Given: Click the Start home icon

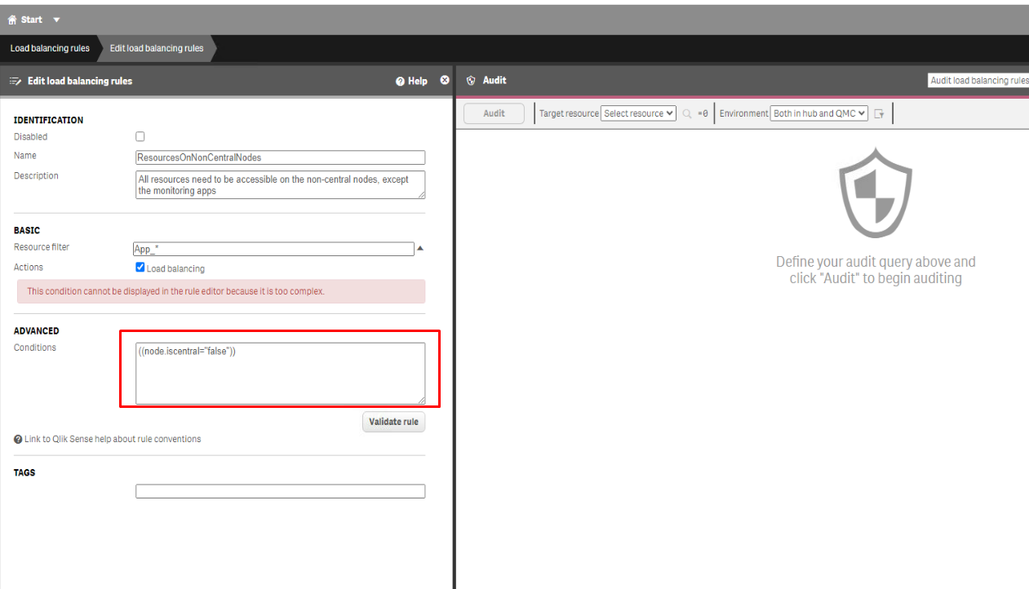Looking at the screenshot, I should click(12, 20).
